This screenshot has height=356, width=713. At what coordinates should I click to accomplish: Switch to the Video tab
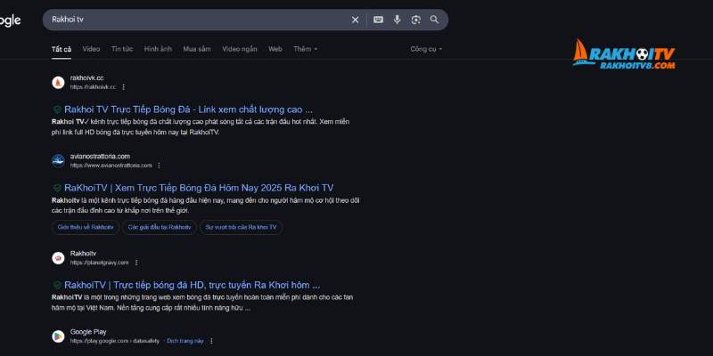(x=91, y=49)
